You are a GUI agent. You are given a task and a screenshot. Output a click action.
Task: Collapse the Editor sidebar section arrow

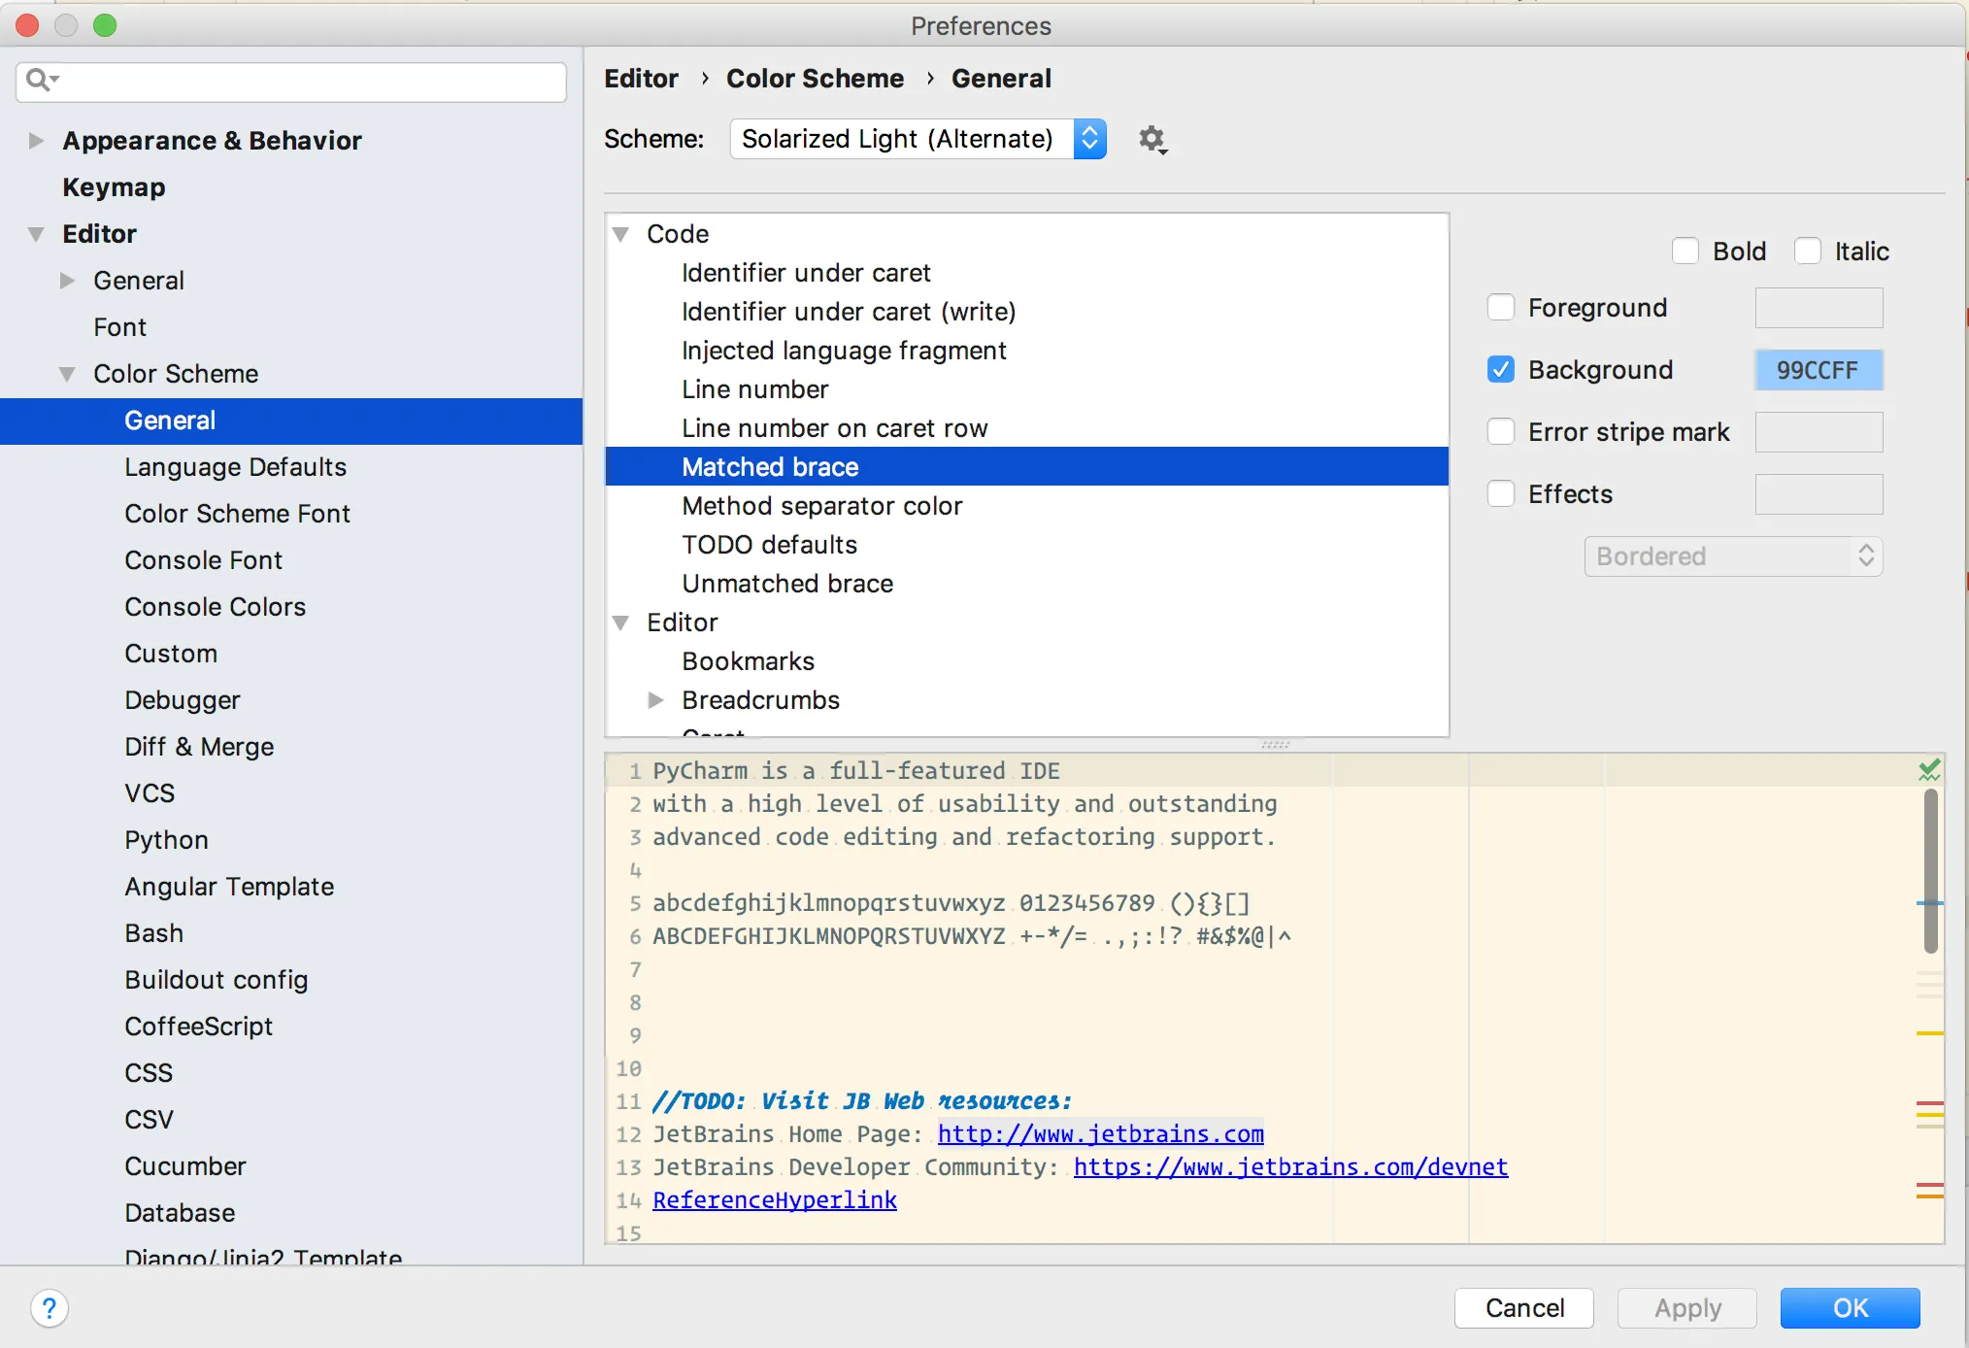coord(37,234)
